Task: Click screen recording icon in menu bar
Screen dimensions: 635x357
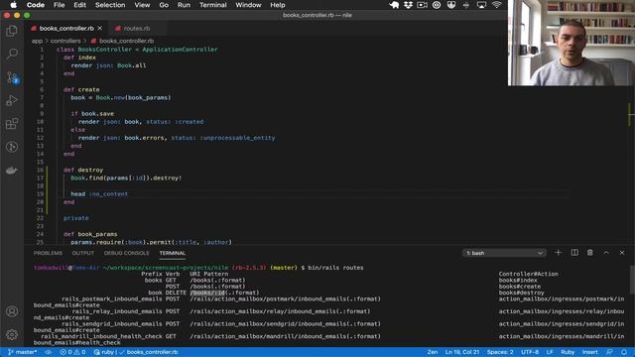Action: point(422,5)
